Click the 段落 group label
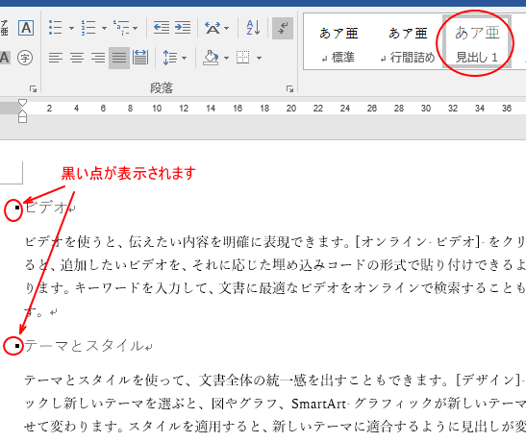526x442 pixels. pos(161,88)
